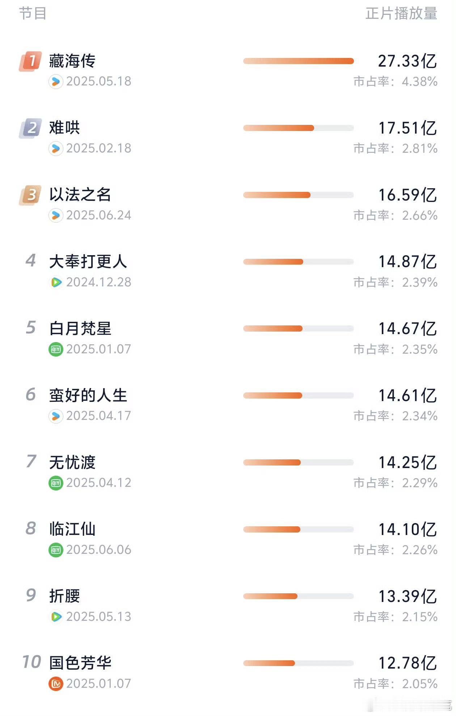The height and width of the screenshot is (716, 456).
Task: Select the 无忧渡 program title
Action: pyautogui.click(x=72, y=462)
